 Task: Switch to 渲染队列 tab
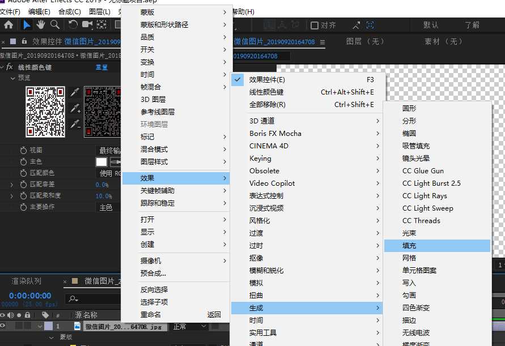coord(27,281)
